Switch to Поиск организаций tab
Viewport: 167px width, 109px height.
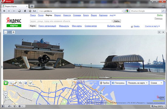point(47,26)
